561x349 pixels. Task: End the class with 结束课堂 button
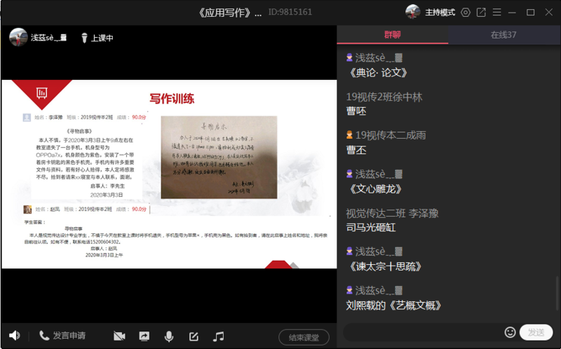click(304, 337)
